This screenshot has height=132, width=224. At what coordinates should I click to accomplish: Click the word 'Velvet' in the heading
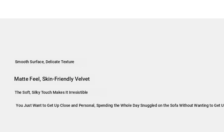[82, 79]
